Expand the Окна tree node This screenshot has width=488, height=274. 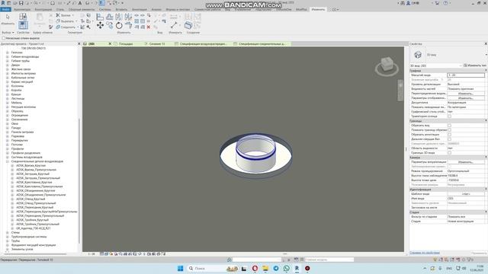tap(8, 123)
